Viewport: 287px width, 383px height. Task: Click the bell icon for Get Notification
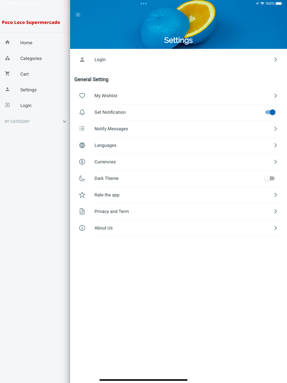tap(82, 112)
